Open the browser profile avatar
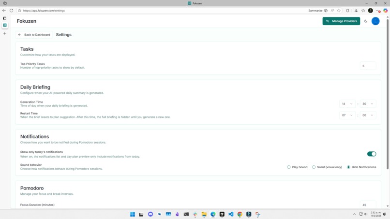 370,11
